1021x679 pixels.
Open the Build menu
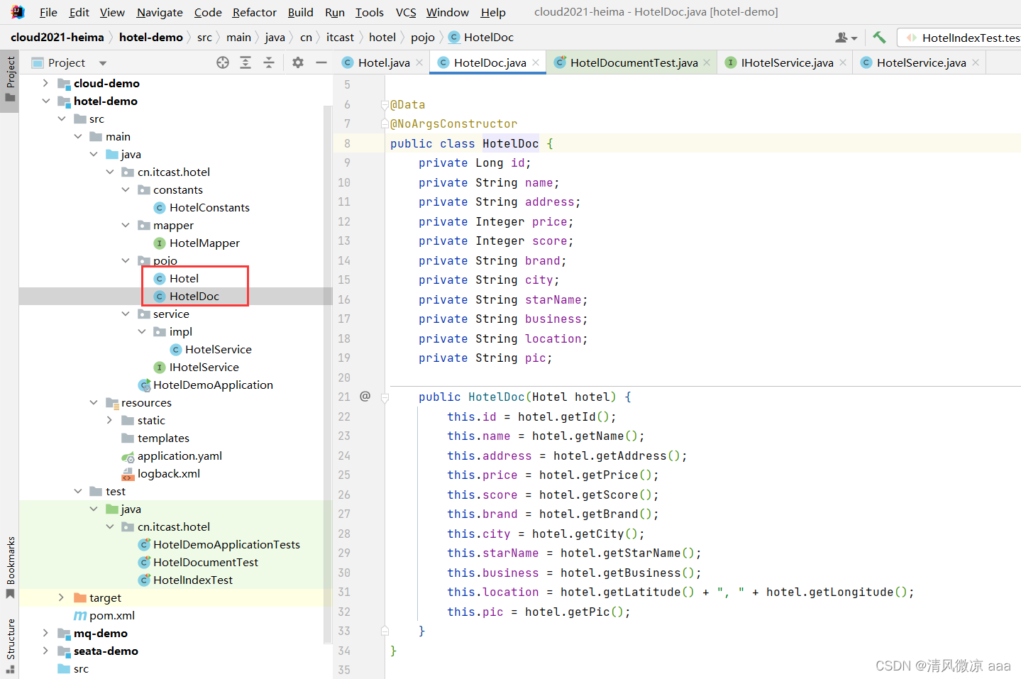[300, 12]
